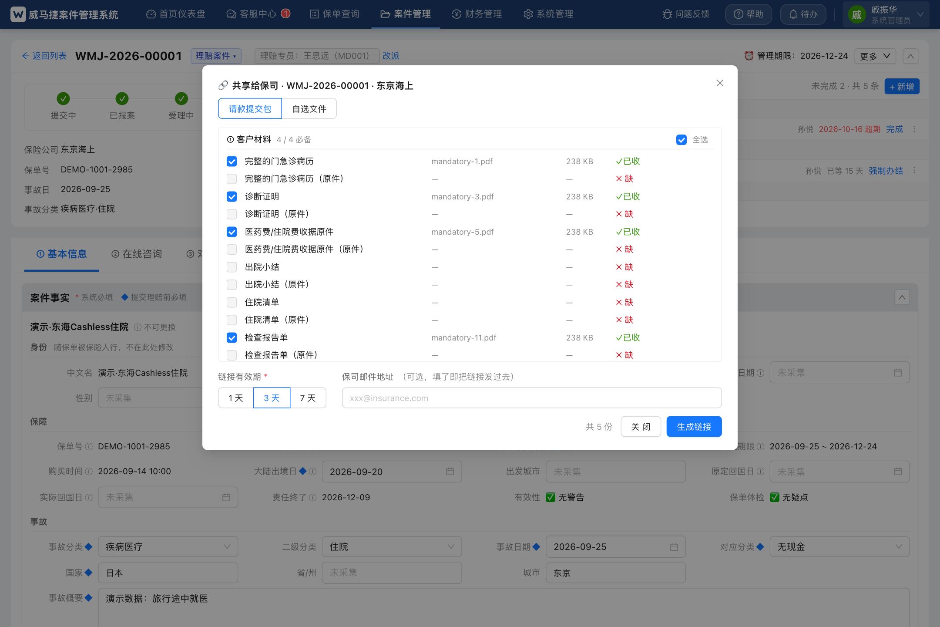Image resolution: width=940 pixels, height=627 pixels.
Task: Open 系统管理 settings menu
Action: click(x=548, y=14)
